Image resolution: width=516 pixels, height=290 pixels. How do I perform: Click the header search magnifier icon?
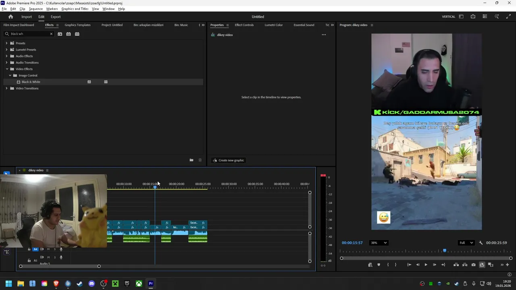497,17
